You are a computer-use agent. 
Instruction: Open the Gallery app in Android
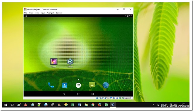tap(54, 62)
